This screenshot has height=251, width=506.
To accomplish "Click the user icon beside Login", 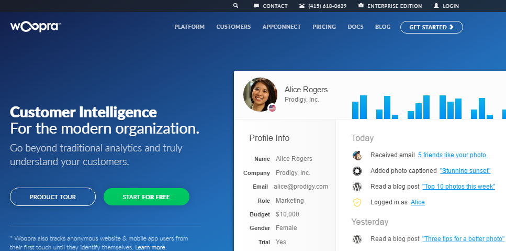I will pos(436,6).
